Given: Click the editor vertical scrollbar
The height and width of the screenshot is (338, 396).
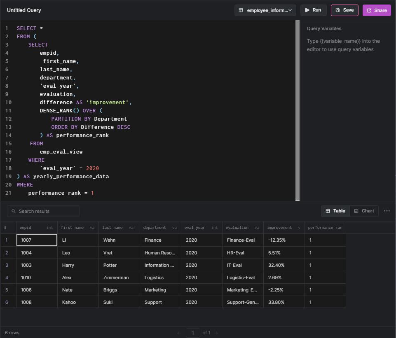Looking at the screenshot, I should 298,110.
